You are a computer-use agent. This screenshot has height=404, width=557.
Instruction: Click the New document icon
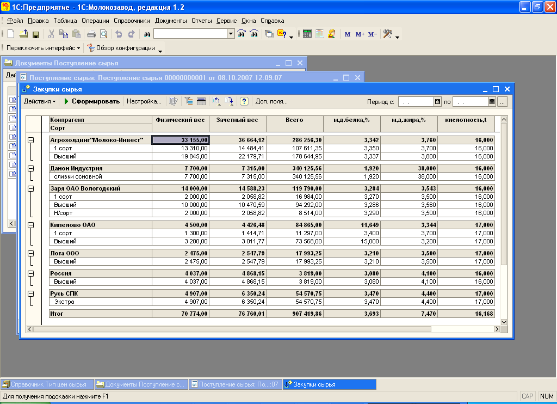pyautogui.click(x=11, y=34)
